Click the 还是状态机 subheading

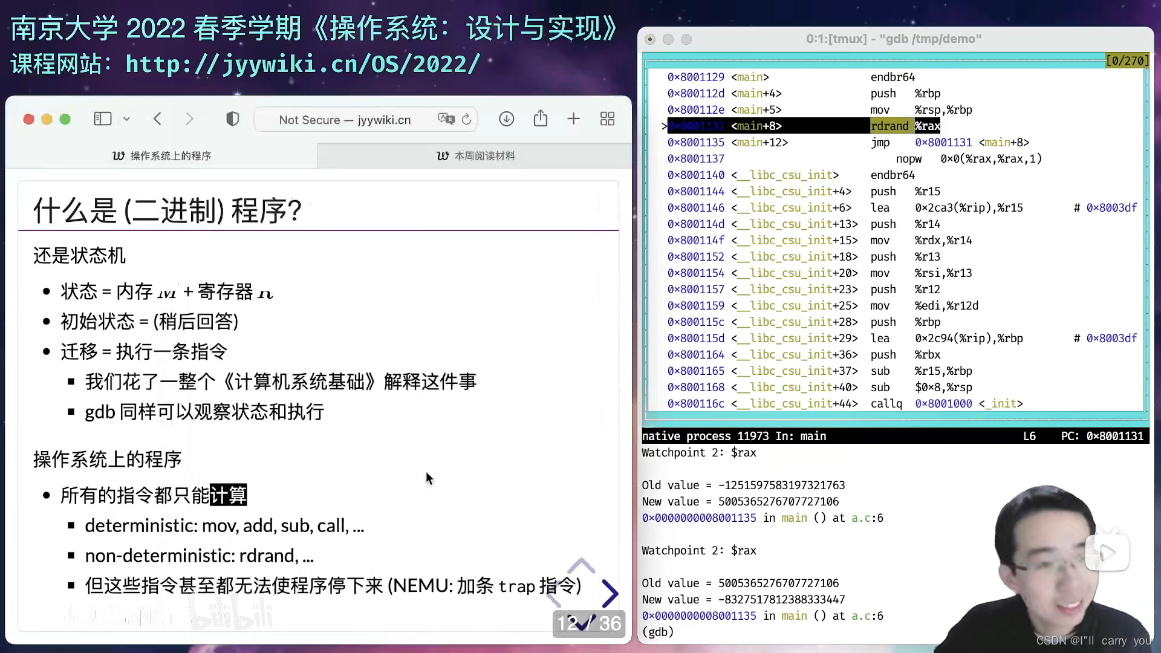point(79,256)
